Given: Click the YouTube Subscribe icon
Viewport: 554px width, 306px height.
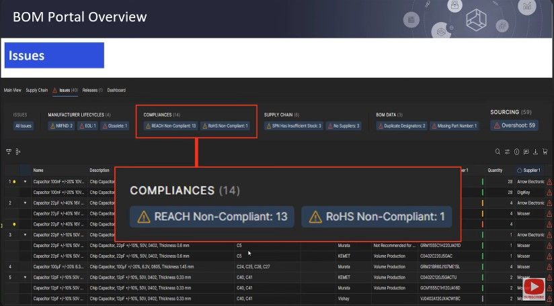Looking at the screenshot, I should (534, 289).
